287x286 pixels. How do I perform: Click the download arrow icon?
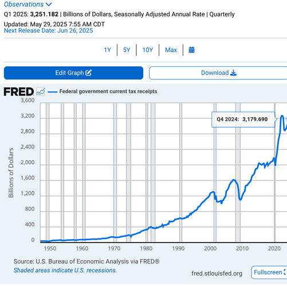[x=234, y=73]
